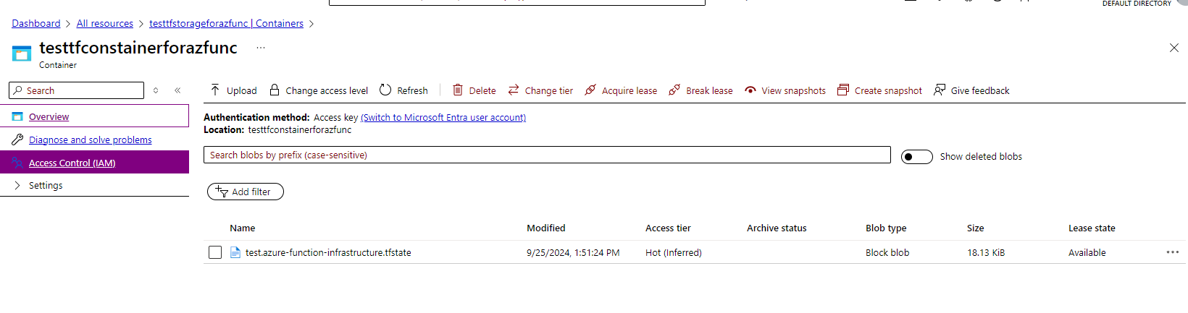Focus the sidebar Search field
This screenshot has height=313, width=1188.
tap(76, 90)
